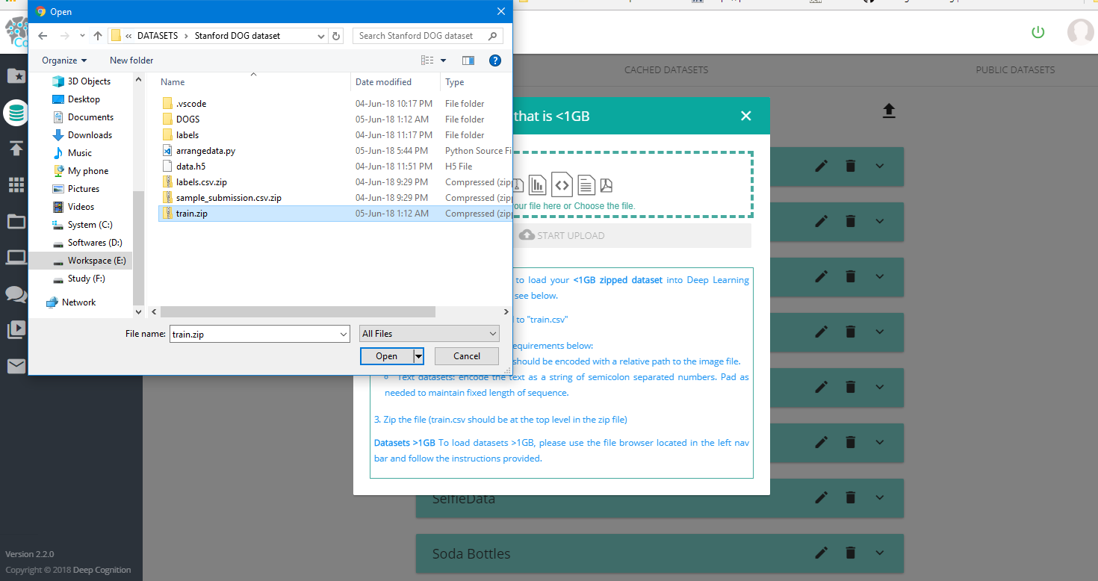Screen dimensions: 1098x581
Task: Click the File name input field
Action: click(254, 335)
